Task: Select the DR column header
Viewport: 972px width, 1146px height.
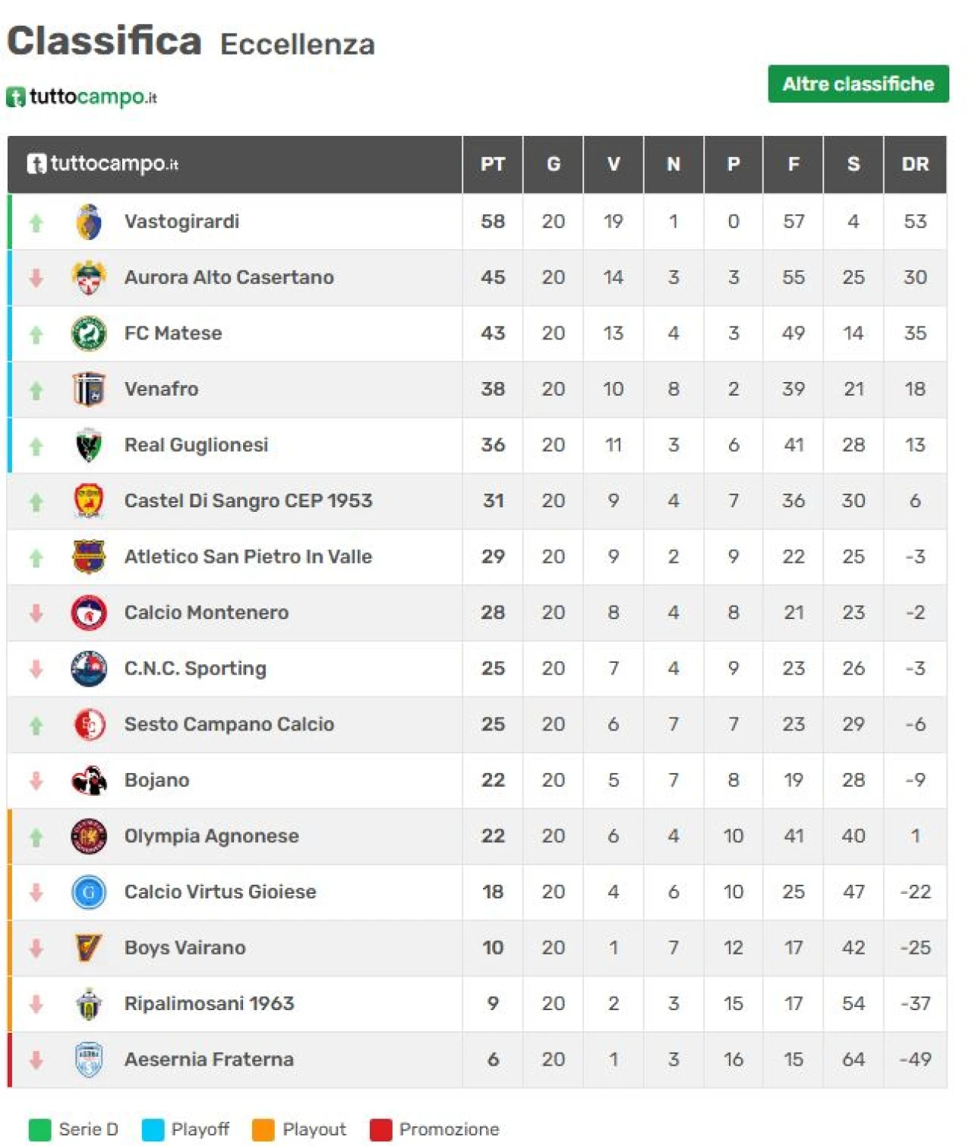Action: pos(915,164)
